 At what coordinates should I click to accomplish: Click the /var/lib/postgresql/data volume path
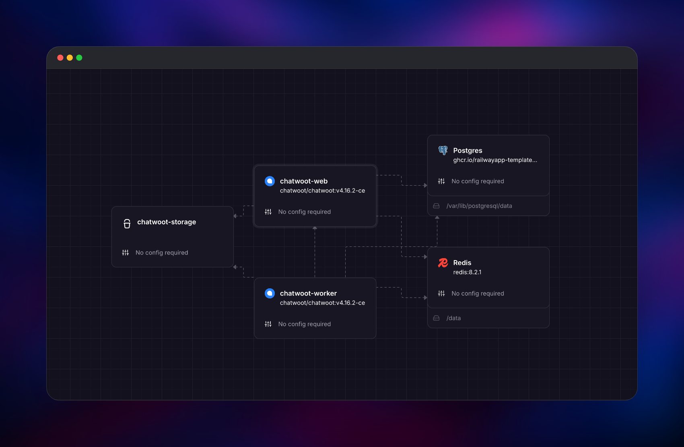point(479,206)
